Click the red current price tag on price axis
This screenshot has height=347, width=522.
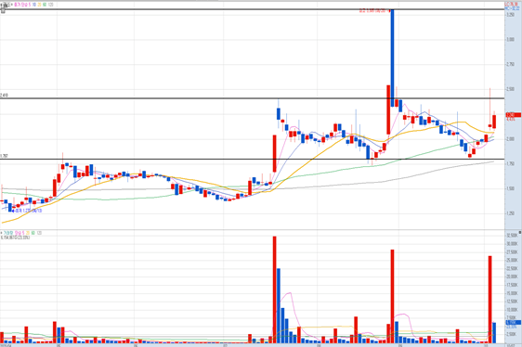(x=513, y=115)
